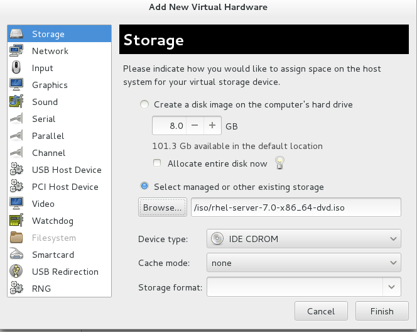Click the 'Storage format:' label
Image resolution: width=417 pixels, height=332 pixels.
170,287
